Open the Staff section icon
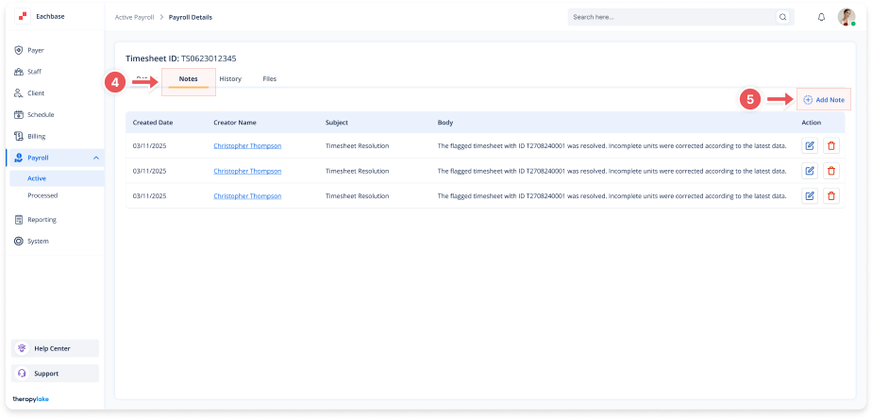Screen dimensions: 872x419 [18, 72]
